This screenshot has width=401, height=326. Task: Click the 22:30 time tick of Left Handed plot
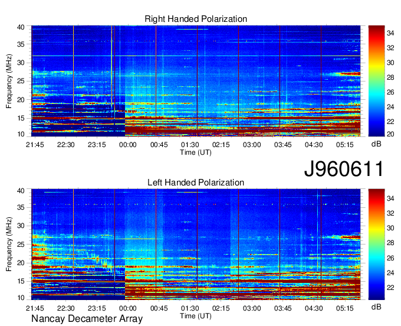[x=65, y=308]
